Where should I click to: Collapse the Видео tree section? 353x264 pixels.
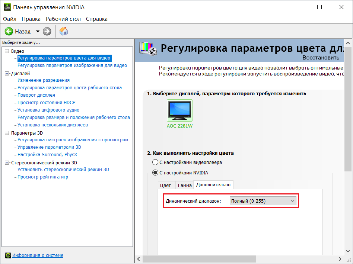coord(7,51)
